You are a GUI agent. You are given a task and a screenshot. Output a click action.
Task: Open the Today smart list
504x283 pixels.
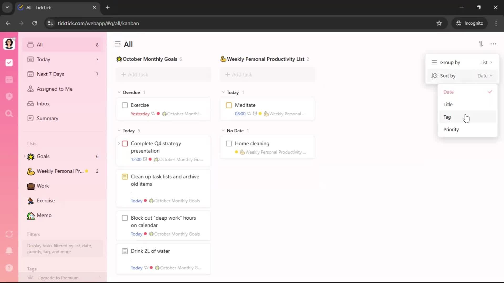click(44, 59)
